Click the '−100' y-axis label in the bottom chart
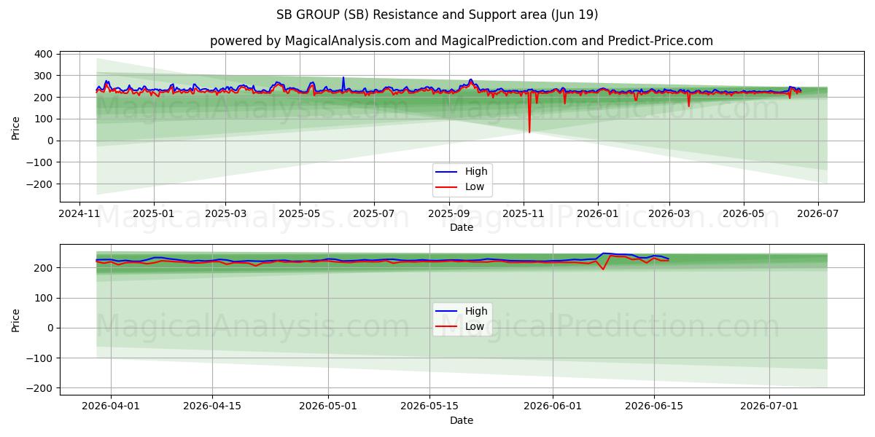 point(39,358)
